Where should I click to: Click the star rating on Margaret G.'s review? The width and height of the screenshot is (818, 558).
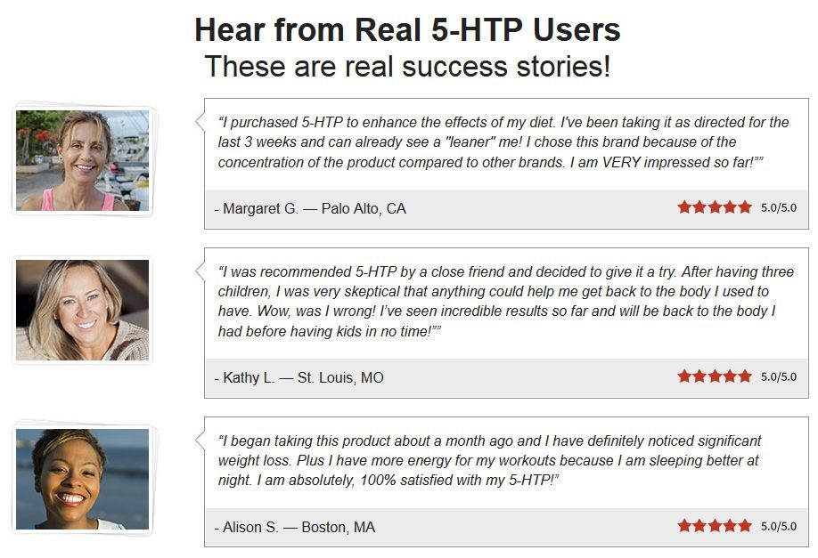pyautogui.click(x=715, y=206)
